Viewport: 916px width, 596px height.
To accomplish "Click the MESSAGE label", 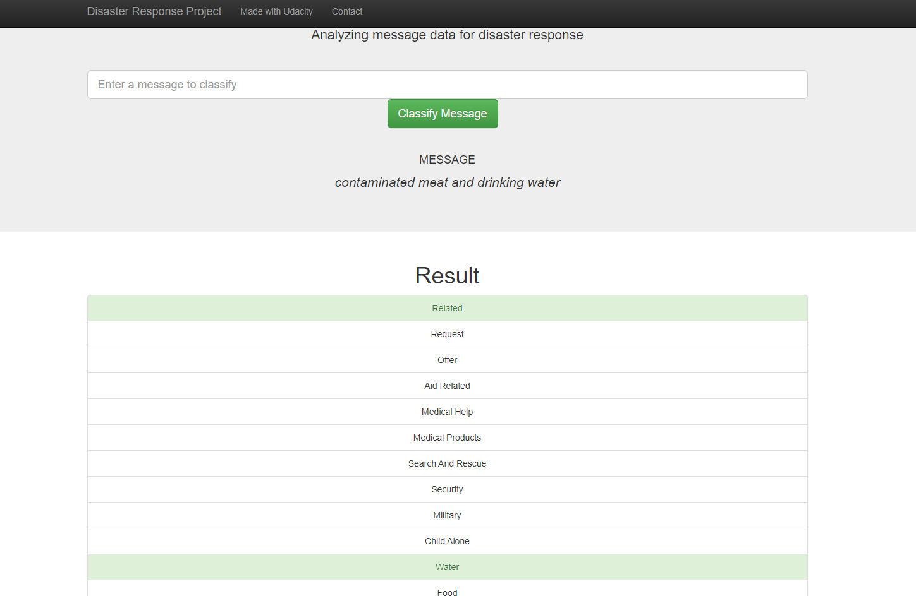I will (447, 160).
